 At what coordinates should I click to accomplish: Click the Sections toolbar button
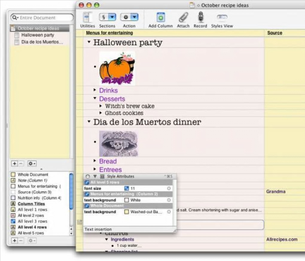point(103,17)
